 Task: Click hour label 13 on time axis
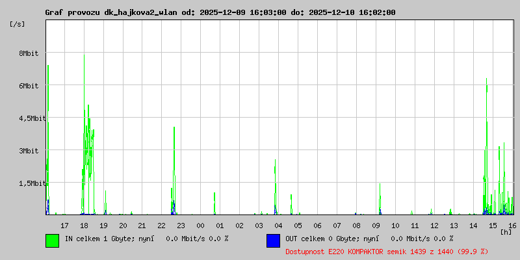coord(454,226)
